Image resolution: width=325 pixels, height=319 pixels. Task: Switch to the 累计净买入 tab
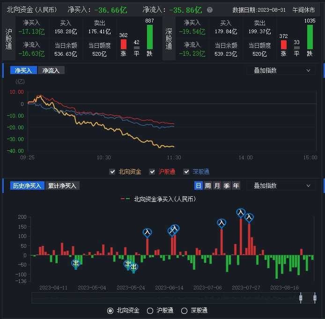click(x=62, y=185)
